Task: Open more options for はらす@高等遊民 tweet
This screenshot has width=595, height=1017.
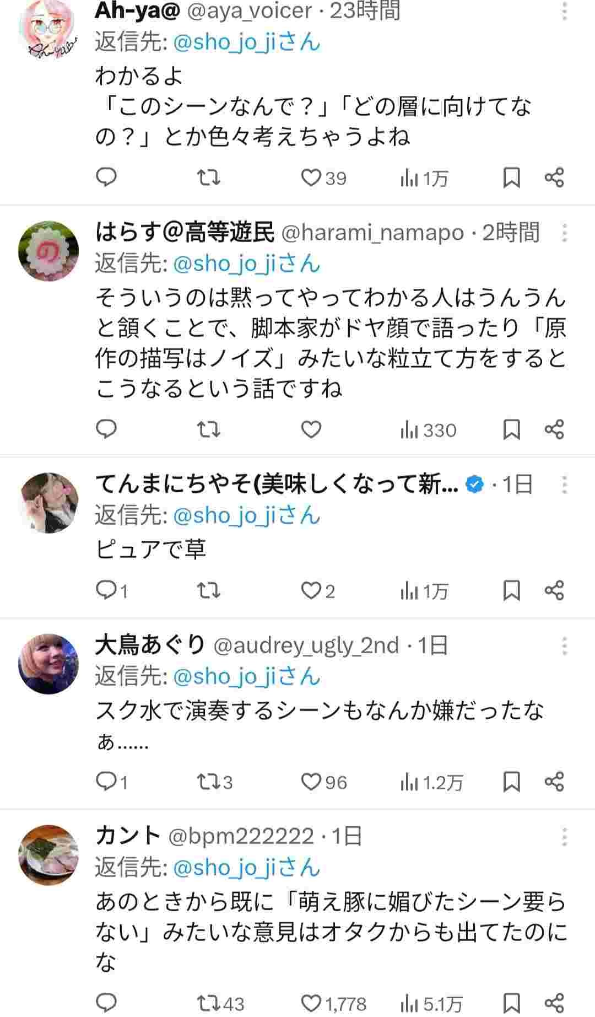Action: click(x=564, y=233)
